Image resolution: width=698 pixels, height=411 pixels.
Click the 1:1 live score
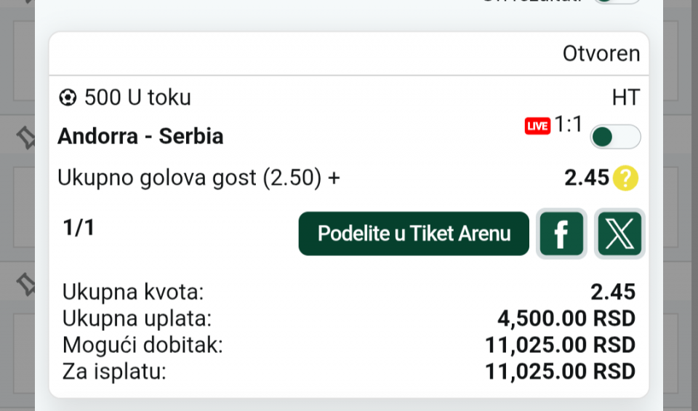coord(569,125)
